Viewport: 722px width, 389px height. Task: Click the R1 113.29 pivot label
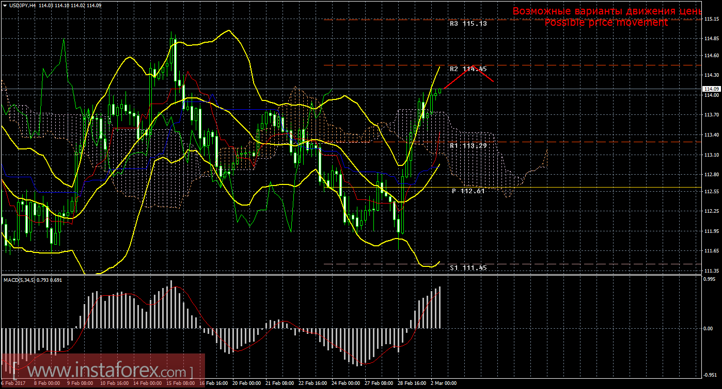point(468,146)
